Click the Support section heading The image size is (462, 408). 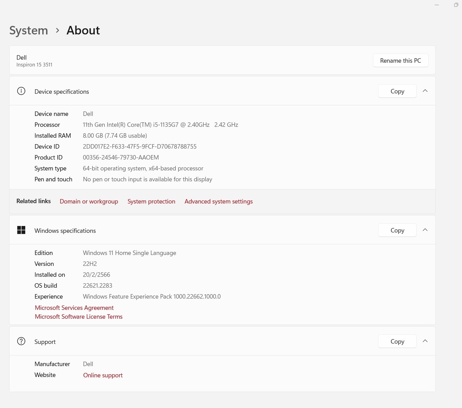(45, 342)
